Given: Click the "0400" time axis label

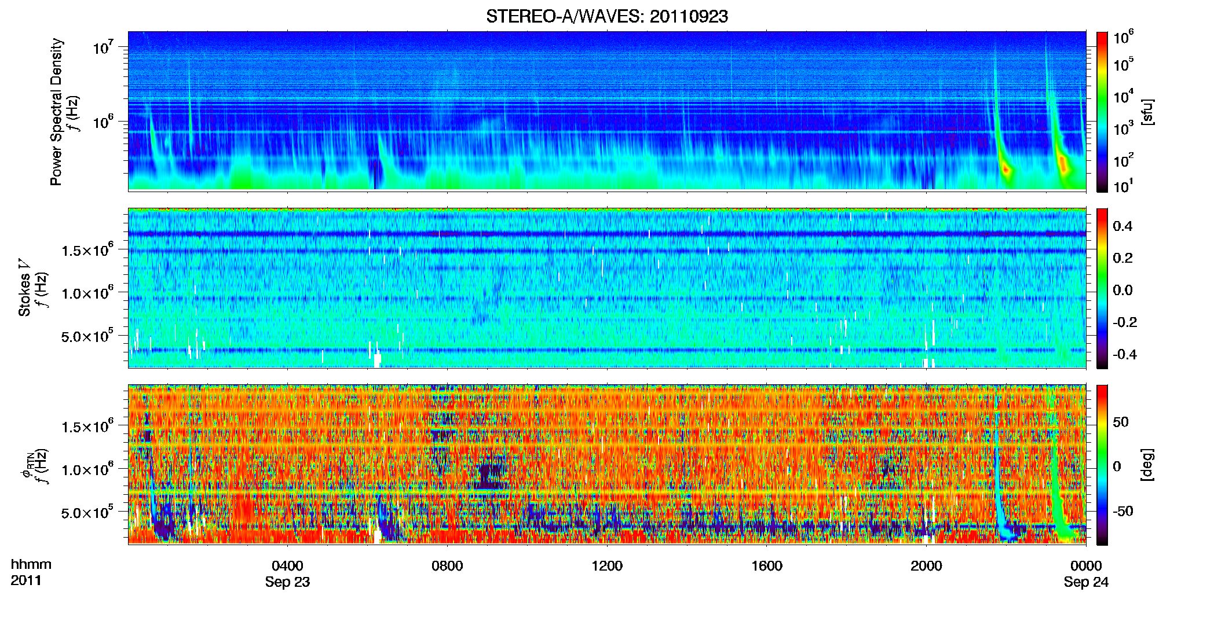Looking at the screenshot, I should coord(287,565).
